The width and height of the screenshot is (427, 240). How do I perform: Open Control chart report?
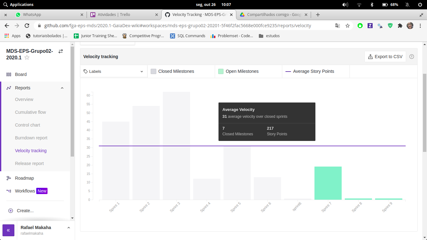tap(28, 125)
